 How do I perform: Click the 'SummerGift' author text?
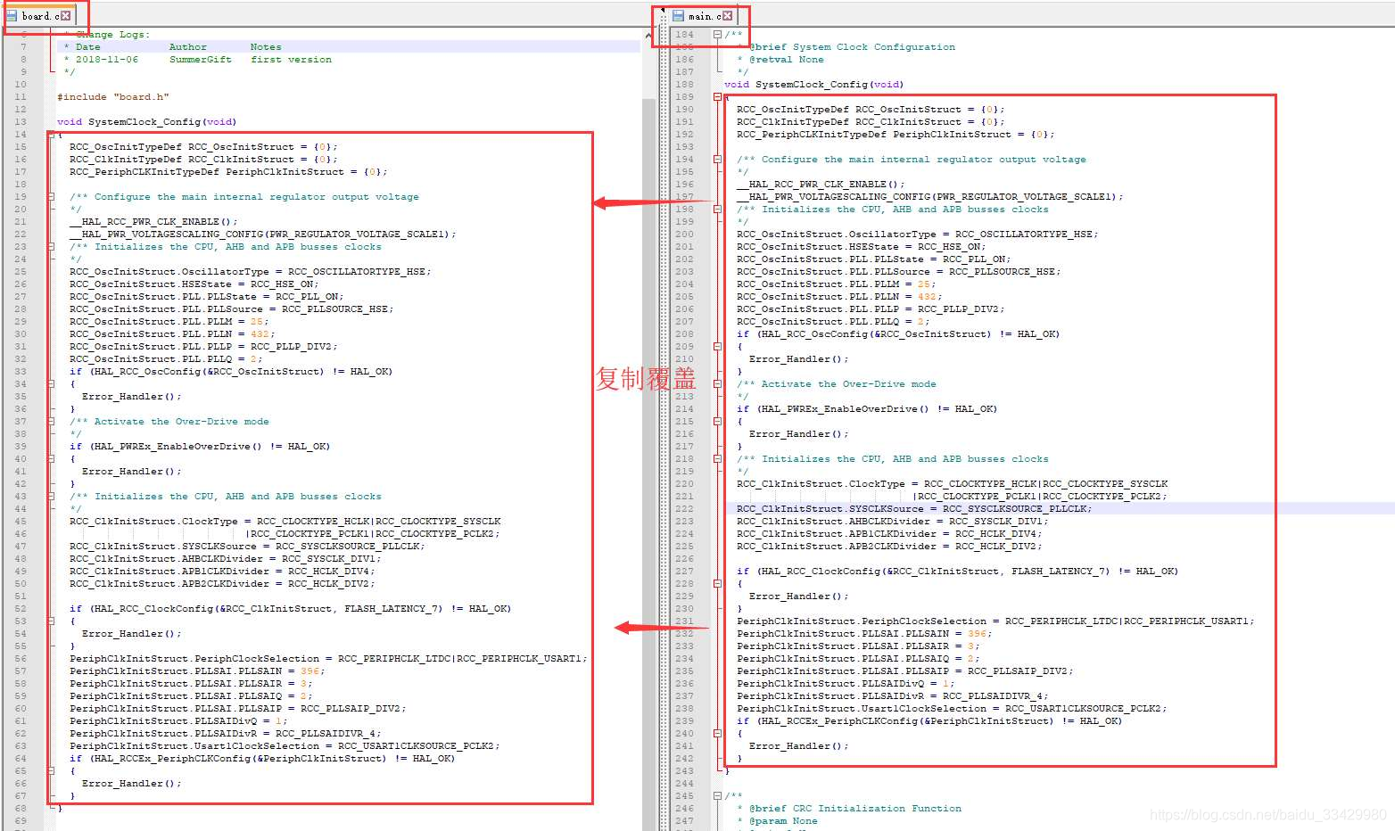click(200, 59)
